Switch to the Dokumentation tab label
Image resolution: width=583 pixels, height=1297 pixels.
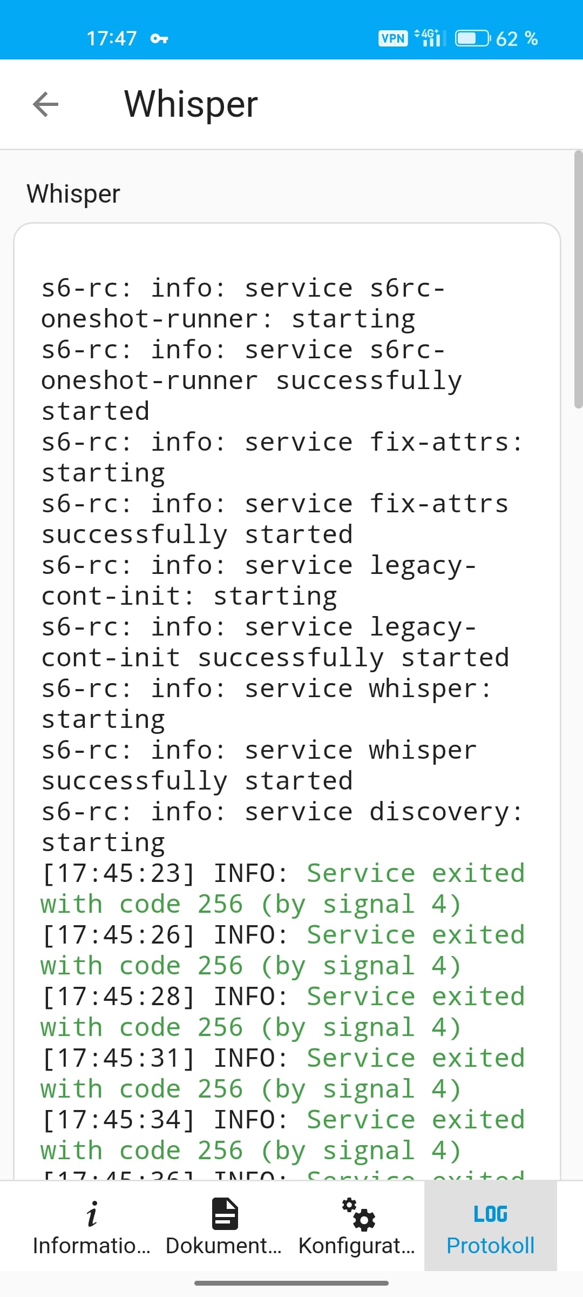(x=223, y=1246)
